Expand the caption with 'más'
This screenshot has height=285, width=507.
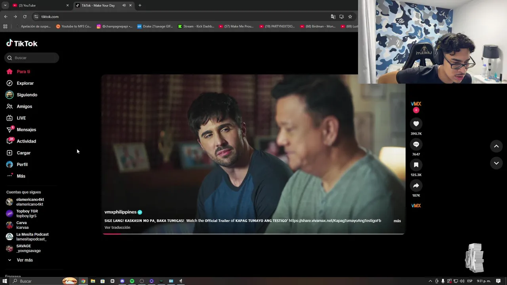397,221
